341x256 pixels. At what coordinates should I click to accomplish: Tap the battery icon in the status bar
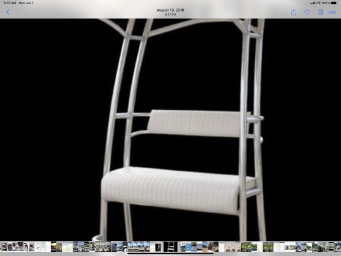pos(334,3)
